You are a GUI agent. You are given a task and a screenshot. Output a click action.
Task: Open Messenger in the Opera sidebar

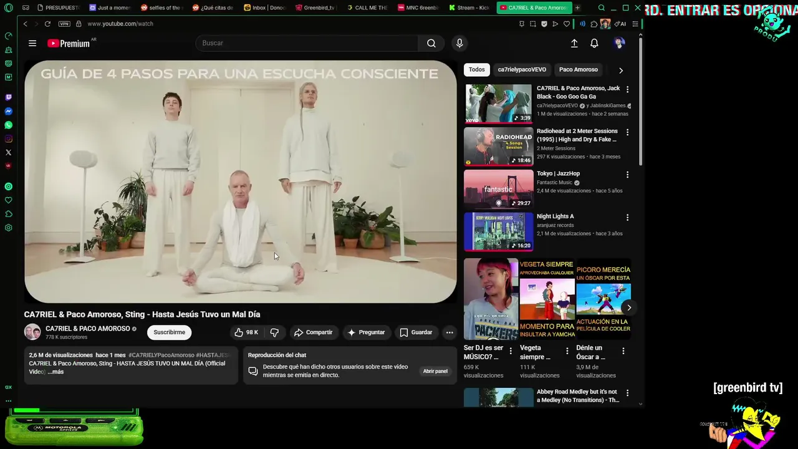8,111
